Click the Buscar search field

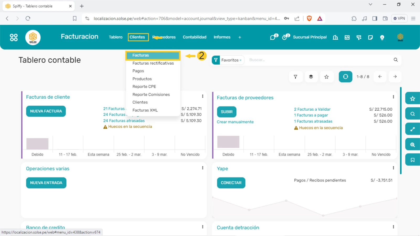tap(315, 60)
